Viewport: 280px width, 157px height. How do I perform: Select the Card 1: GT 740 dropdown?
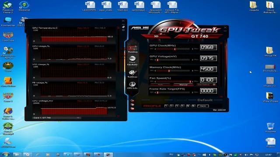[56, 118]
